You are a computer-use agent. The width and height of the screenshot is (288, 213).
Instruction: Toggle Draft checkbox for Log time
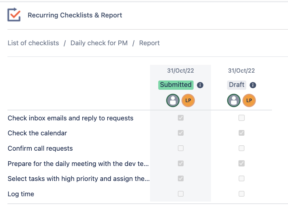click(242, 194)
